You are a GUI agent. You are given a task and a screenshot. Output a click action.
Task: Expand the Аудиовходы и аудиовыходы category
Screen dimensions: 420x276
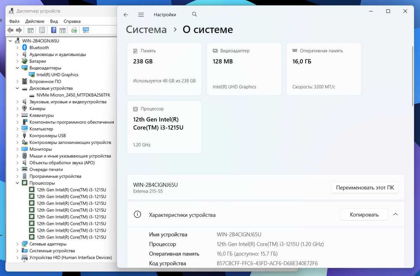point(17,54)
